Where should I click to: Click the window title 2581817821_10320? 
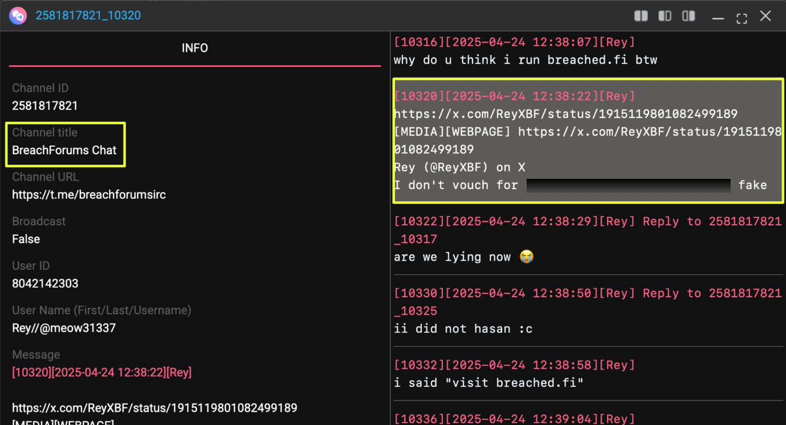tap(88, 16)
